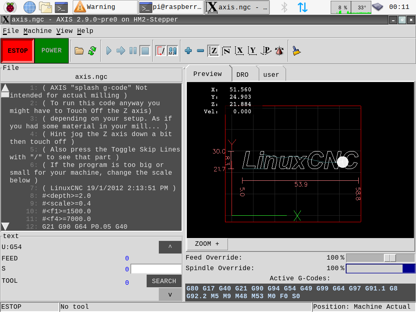Click the ejecter icon beside the clock

(x=377, y=7)
